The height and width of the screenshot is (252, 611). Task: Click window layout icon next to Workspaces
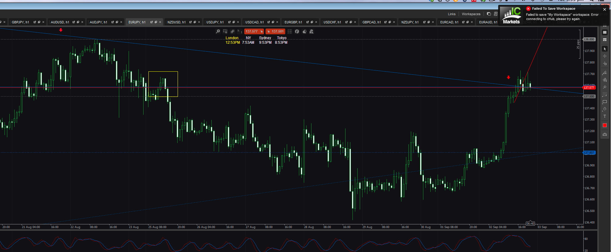(489, 14)
